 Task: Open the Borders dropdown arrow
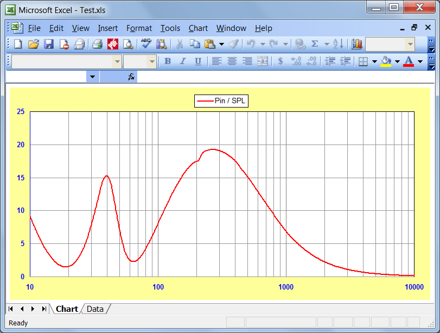coord(374,61)
